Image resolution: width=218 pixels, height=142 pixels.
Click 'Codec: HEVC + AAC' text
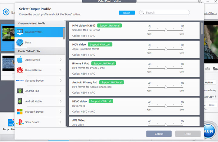84,111
